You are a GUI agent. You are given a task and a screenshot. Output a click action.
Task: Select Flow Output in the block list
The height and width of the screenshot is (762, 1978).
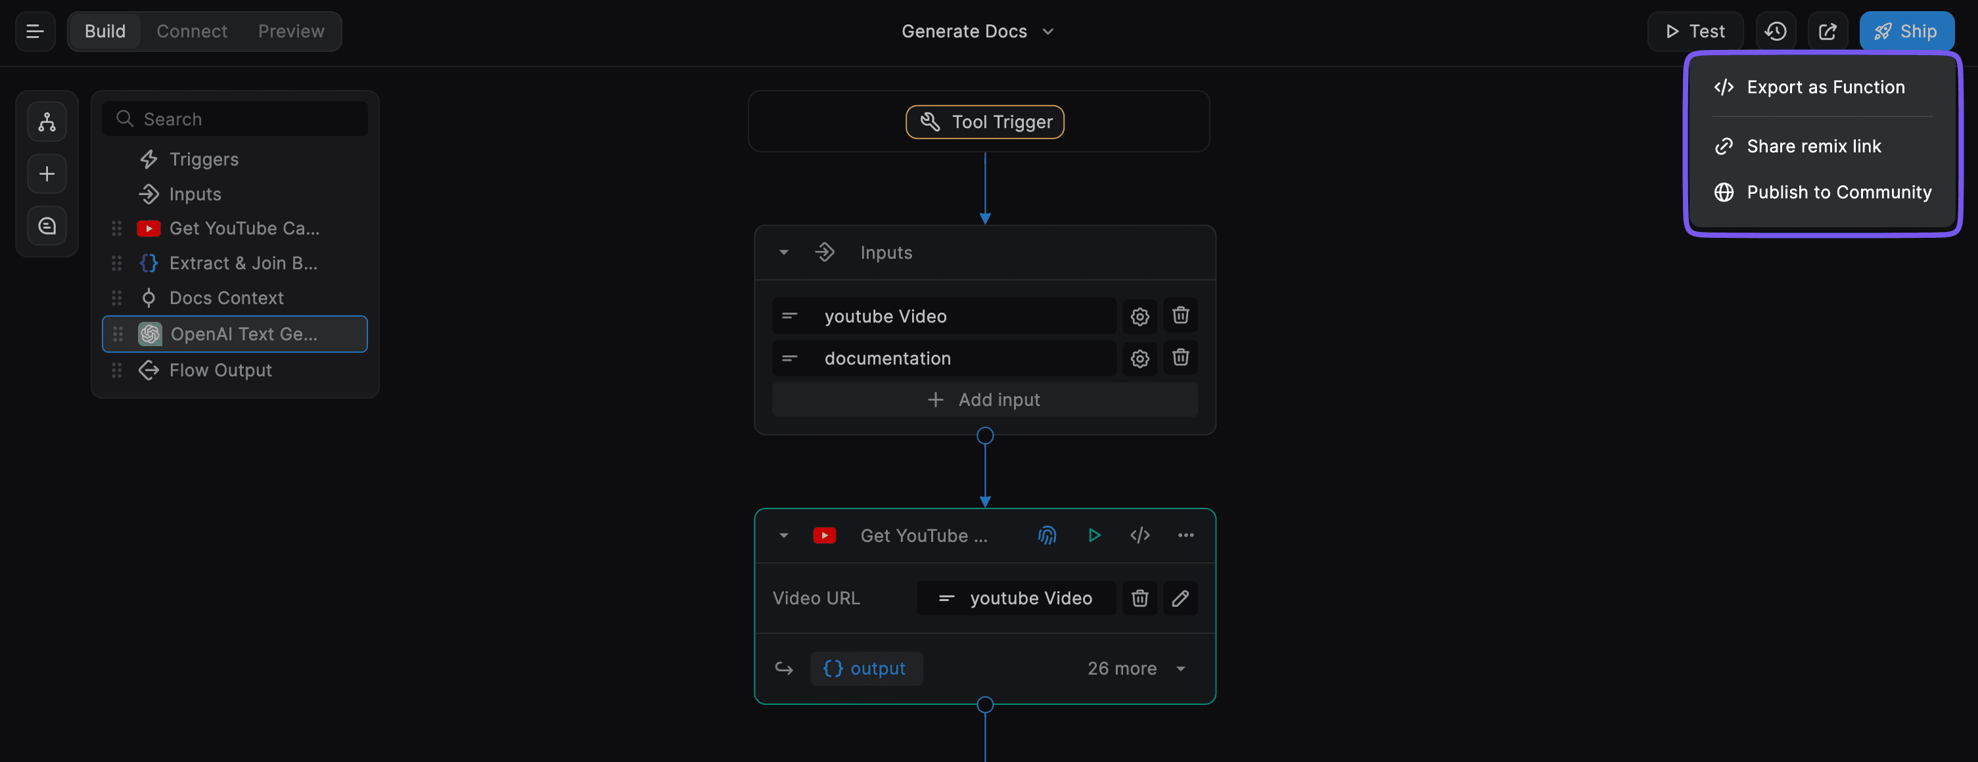coord(235,370)
